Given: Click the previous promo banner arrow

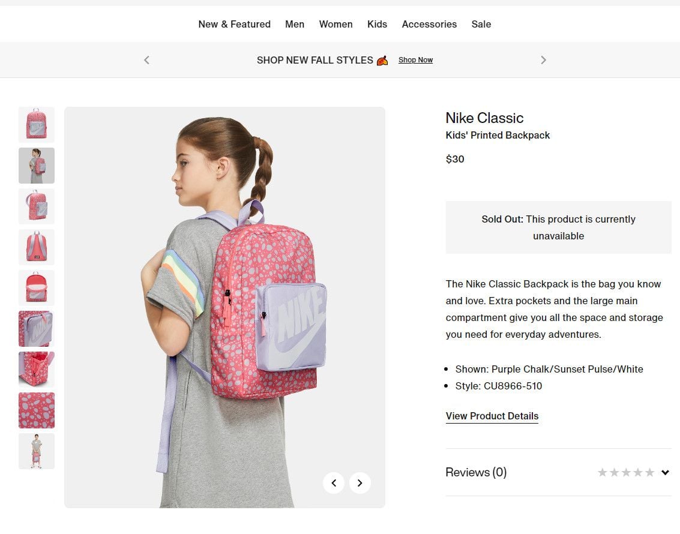Looking at the screenshot, I should coord(146,60).
